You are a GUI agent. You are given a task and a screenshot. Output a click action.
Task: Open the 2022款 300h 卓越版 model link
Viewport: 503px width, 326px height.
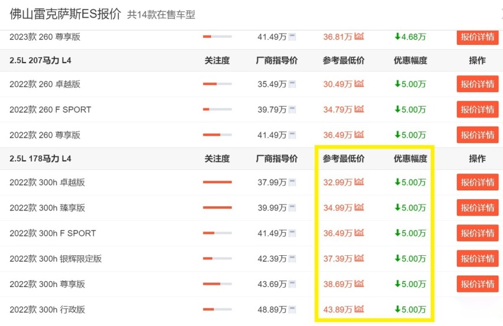[x=47, y=183]
